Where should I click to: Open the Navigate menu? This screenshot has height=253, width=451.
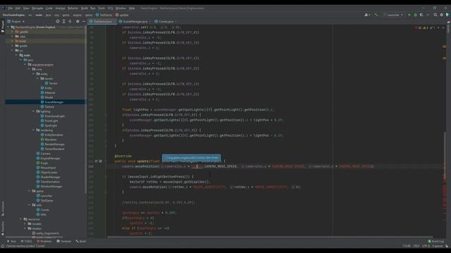point(37,8)
